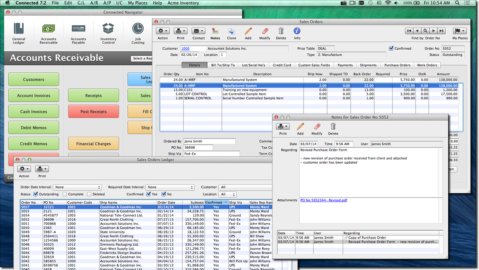Open the Print dropdown in Sales Orders
The height and width of the screenshot is (270, 479).
click(180, 31)
